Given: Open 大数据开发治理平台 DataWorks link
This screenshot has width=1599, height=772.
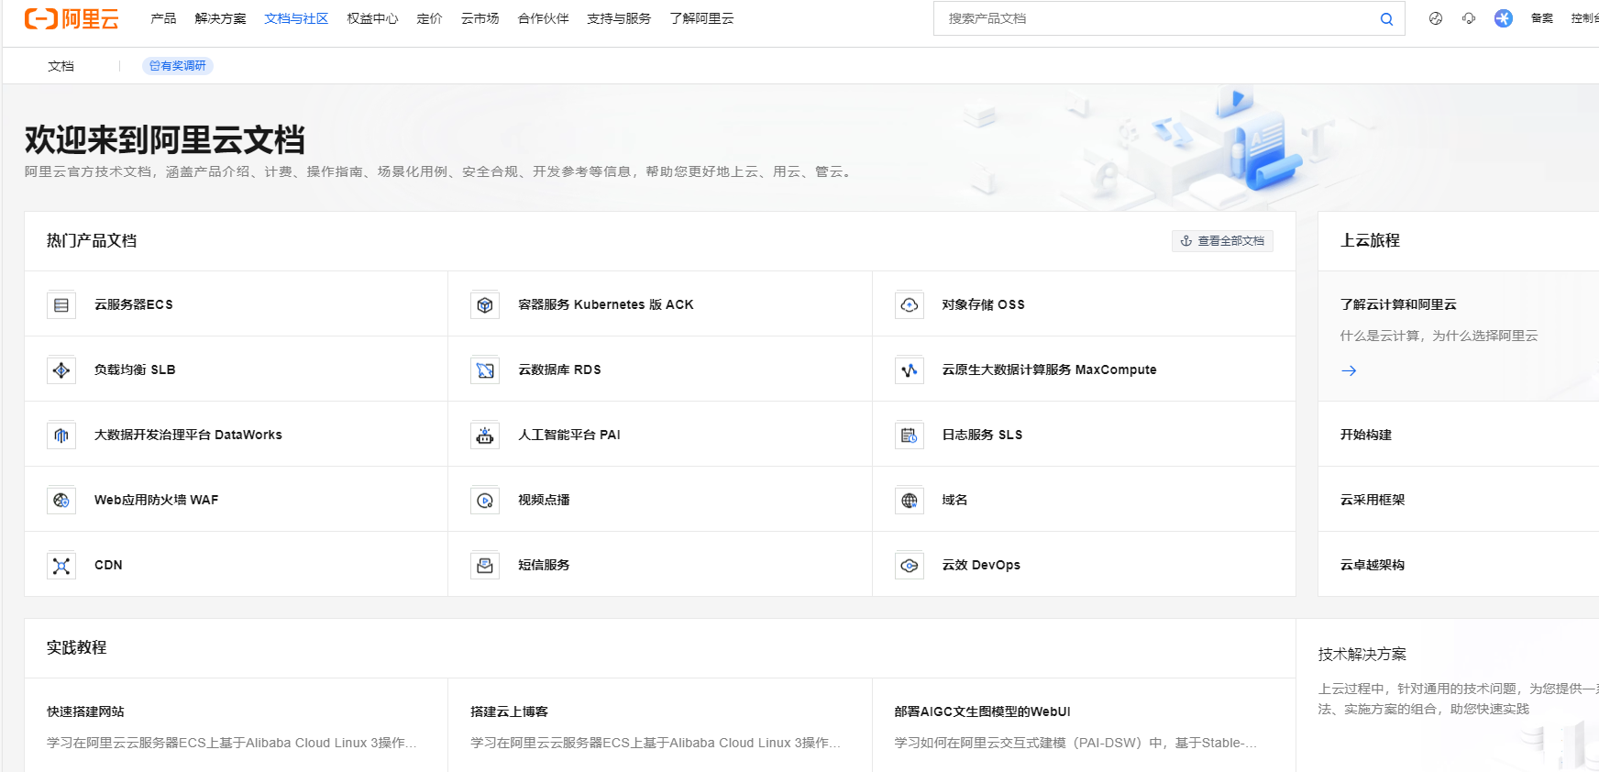Looking at the screenshot, I should point(188,435).
